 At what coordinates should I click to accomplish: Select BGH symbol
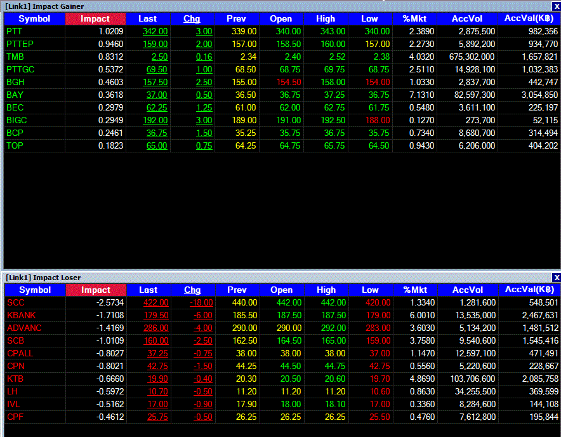click(x=15, y=83)
